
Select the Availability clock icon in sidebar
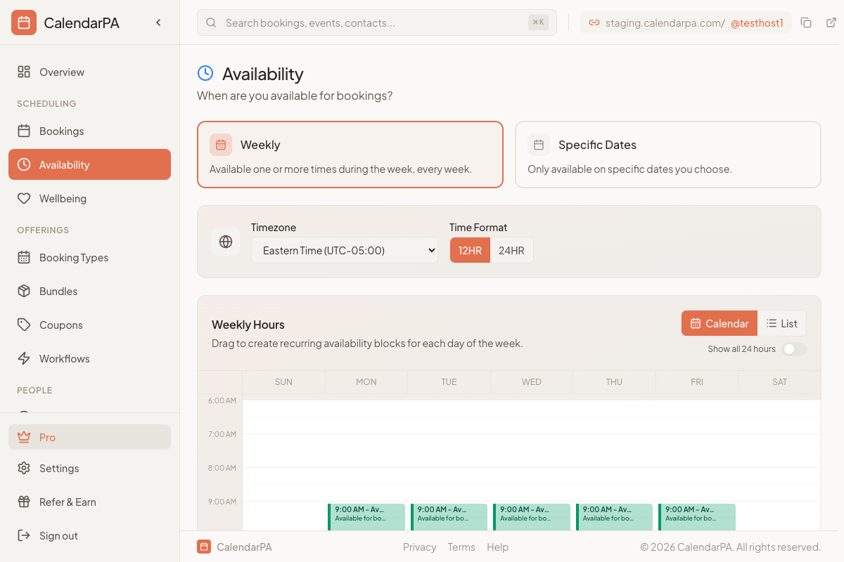(x=25, y=164)
